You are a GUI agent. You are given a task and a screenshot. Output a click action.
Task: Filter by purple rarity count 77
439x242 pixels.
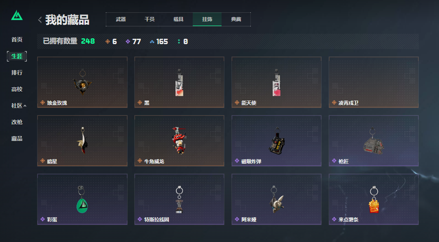tap(133, 42)
